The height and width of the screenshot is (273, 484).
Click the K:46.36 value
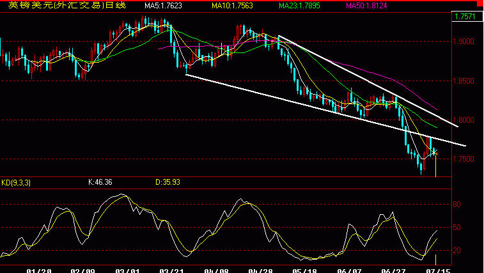[100, 182]
